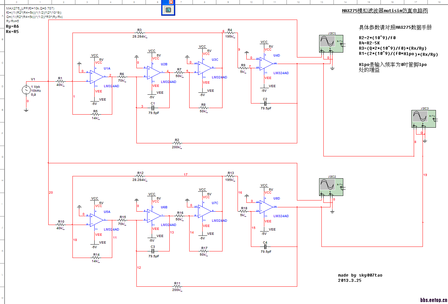Click the U3C op-amp triangle symbol
The image size is (448, 304).
(x=205, y=68)
